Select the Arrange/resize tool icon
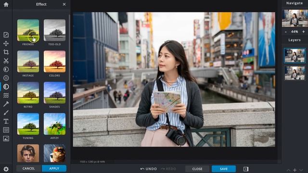The height and width of the screenshot is (173, 308). (x=6, y=35)
